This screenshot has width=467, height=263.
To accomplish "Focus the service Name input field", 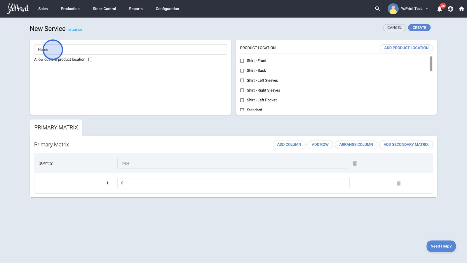I will (x=130, y=50).
